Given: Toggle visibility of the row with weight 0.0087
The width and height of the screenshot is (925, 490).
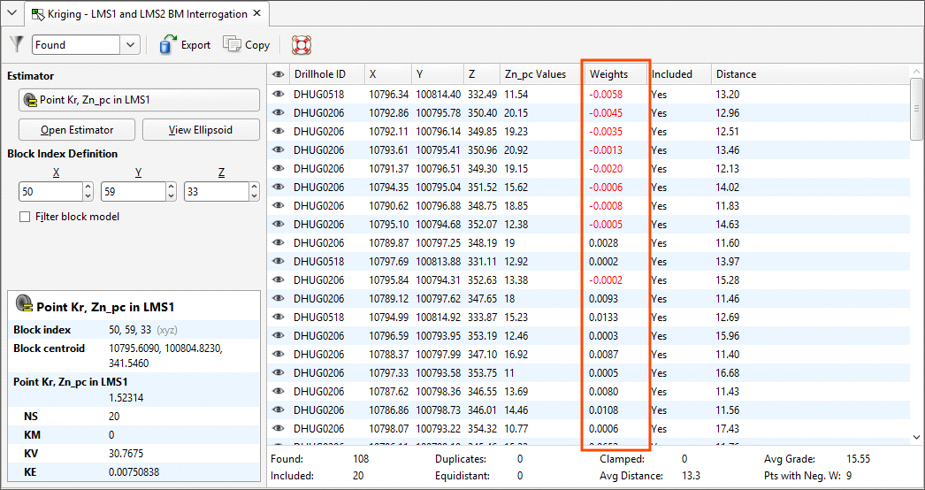Looking at the screenshot, I should (278, 354).
